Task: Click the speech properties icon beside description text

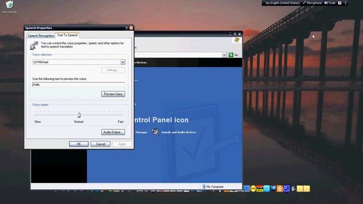Action: pos(34,45)
